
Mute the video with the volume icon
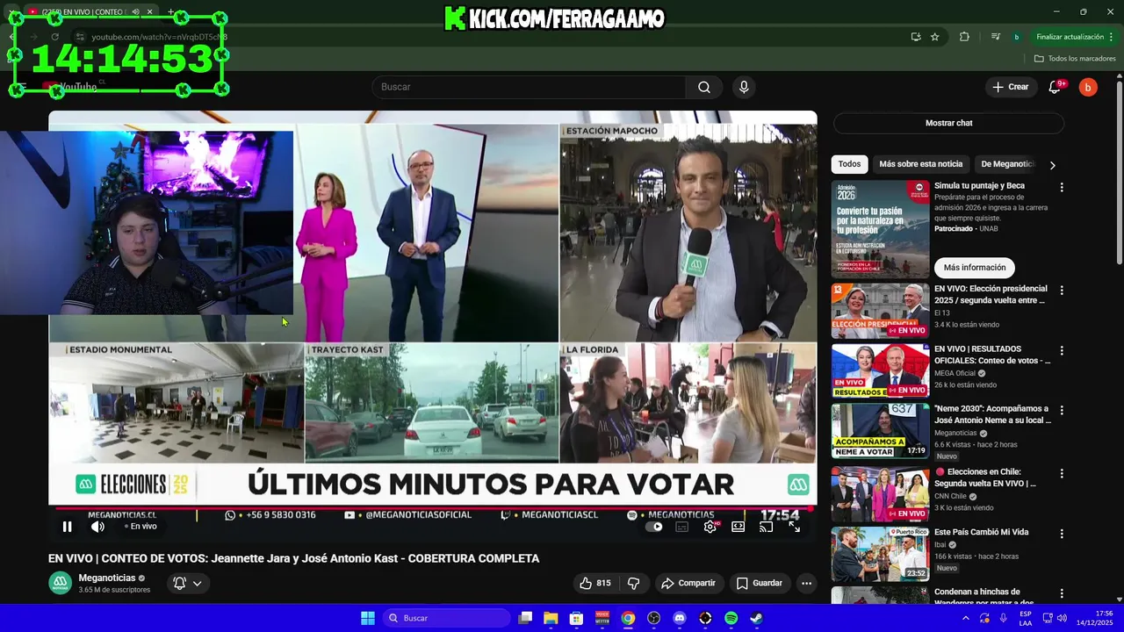97,527
